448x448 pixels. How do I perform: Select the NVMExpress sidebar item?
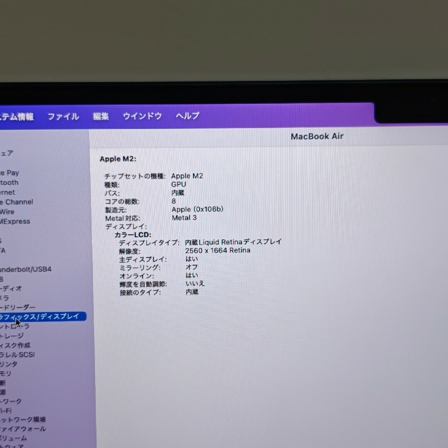[15, 222]
